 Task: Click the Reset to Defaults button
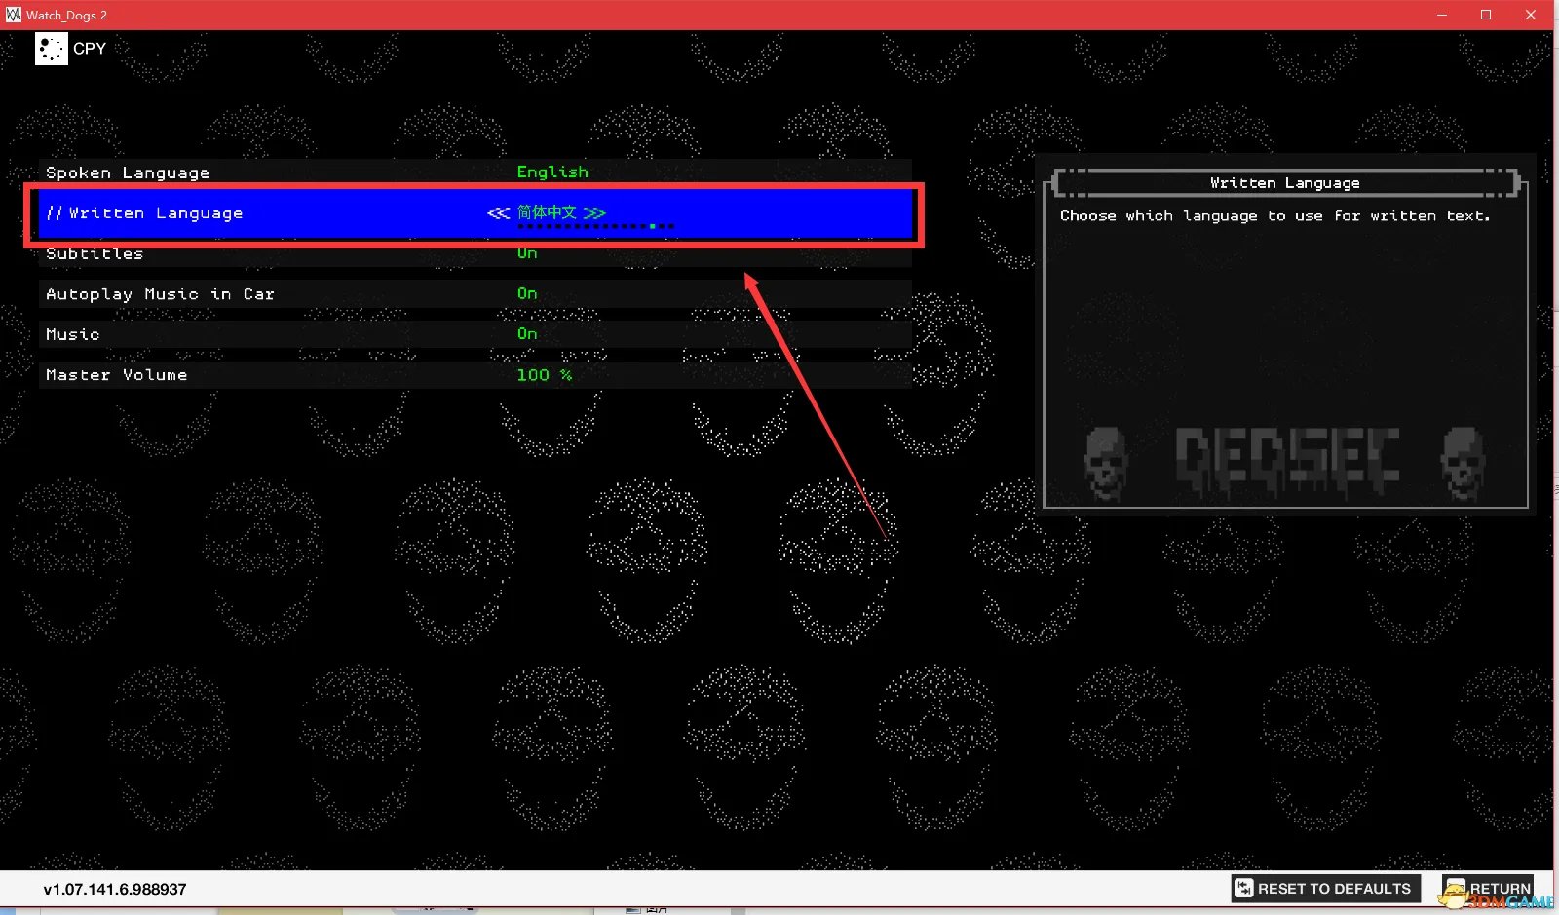tap(1326, 889)
